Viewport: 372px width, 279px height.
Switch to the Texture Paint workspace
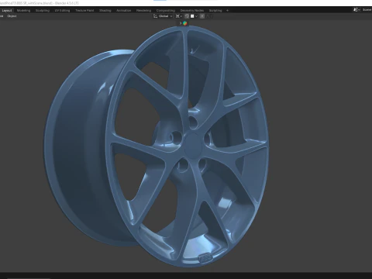click(84, 11)
